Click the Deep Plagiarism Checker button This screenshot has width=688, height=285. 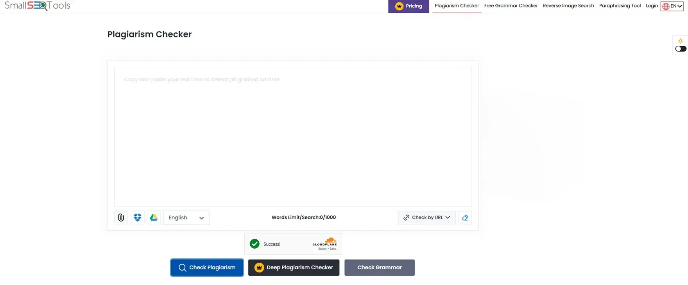294,267
